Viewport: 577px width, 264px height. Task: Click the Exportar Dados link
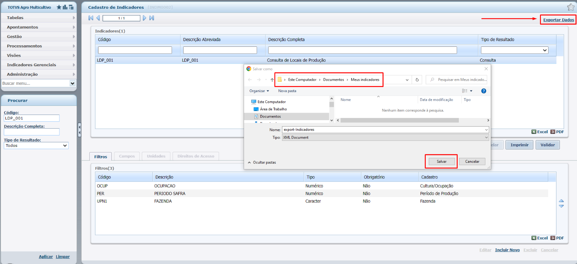[x=558, y=20]
